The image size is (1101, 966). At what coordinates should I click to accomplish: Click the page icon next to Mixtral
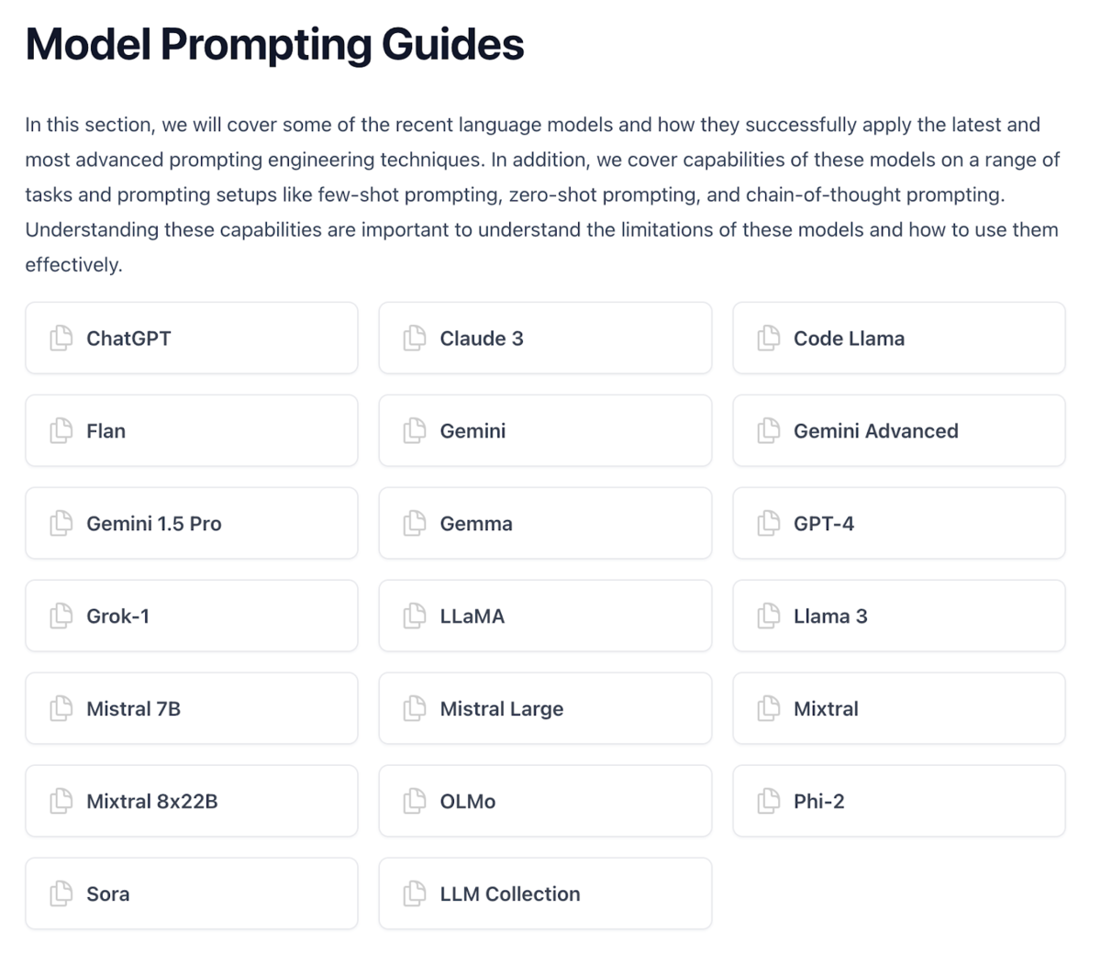(769, 708)
